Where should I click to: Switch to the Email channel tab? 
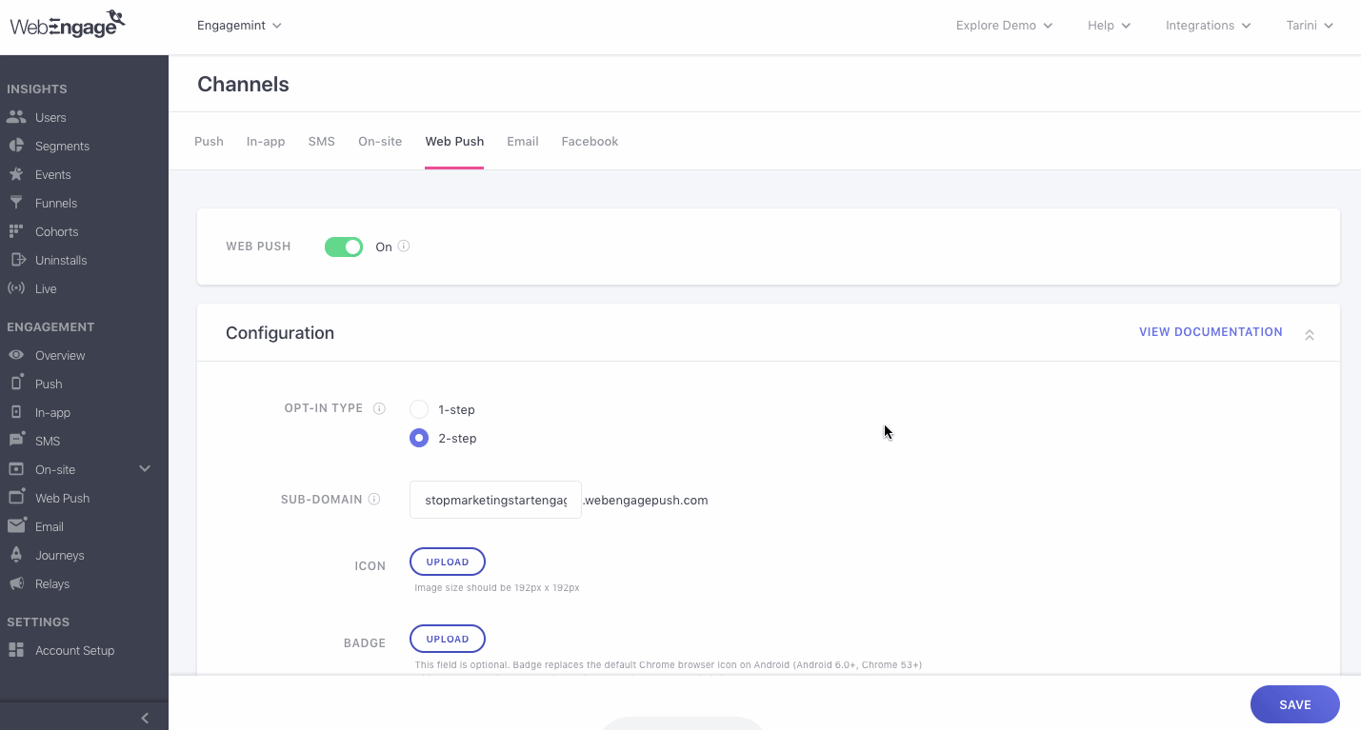click(523, 141)
